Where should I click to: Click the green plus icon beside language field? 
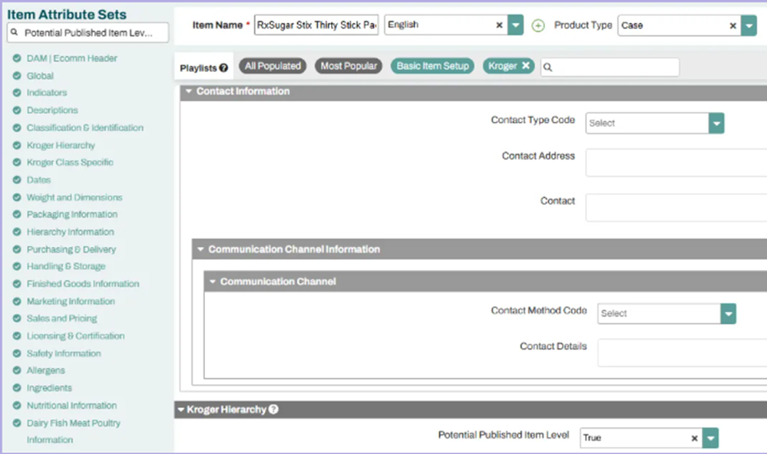(x=537, y=25)
